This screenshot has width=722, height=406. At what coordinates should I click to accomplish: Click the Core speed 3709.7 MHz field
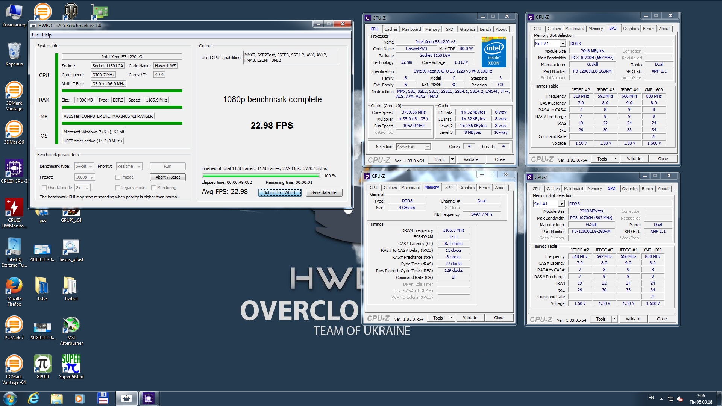(x=103, y=75)
